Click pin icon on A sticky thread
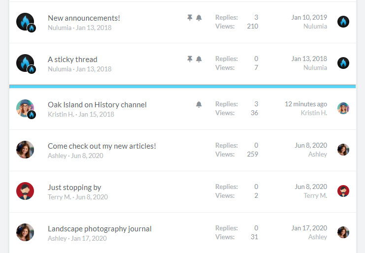Viewport: 365px width, 253px height. tap(190, 59)
